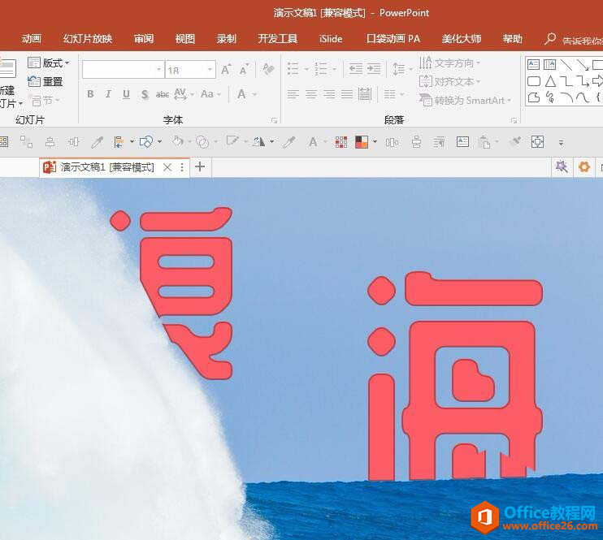
Task: Select the freeform shape tool
Action: click(x=534, y=97)
